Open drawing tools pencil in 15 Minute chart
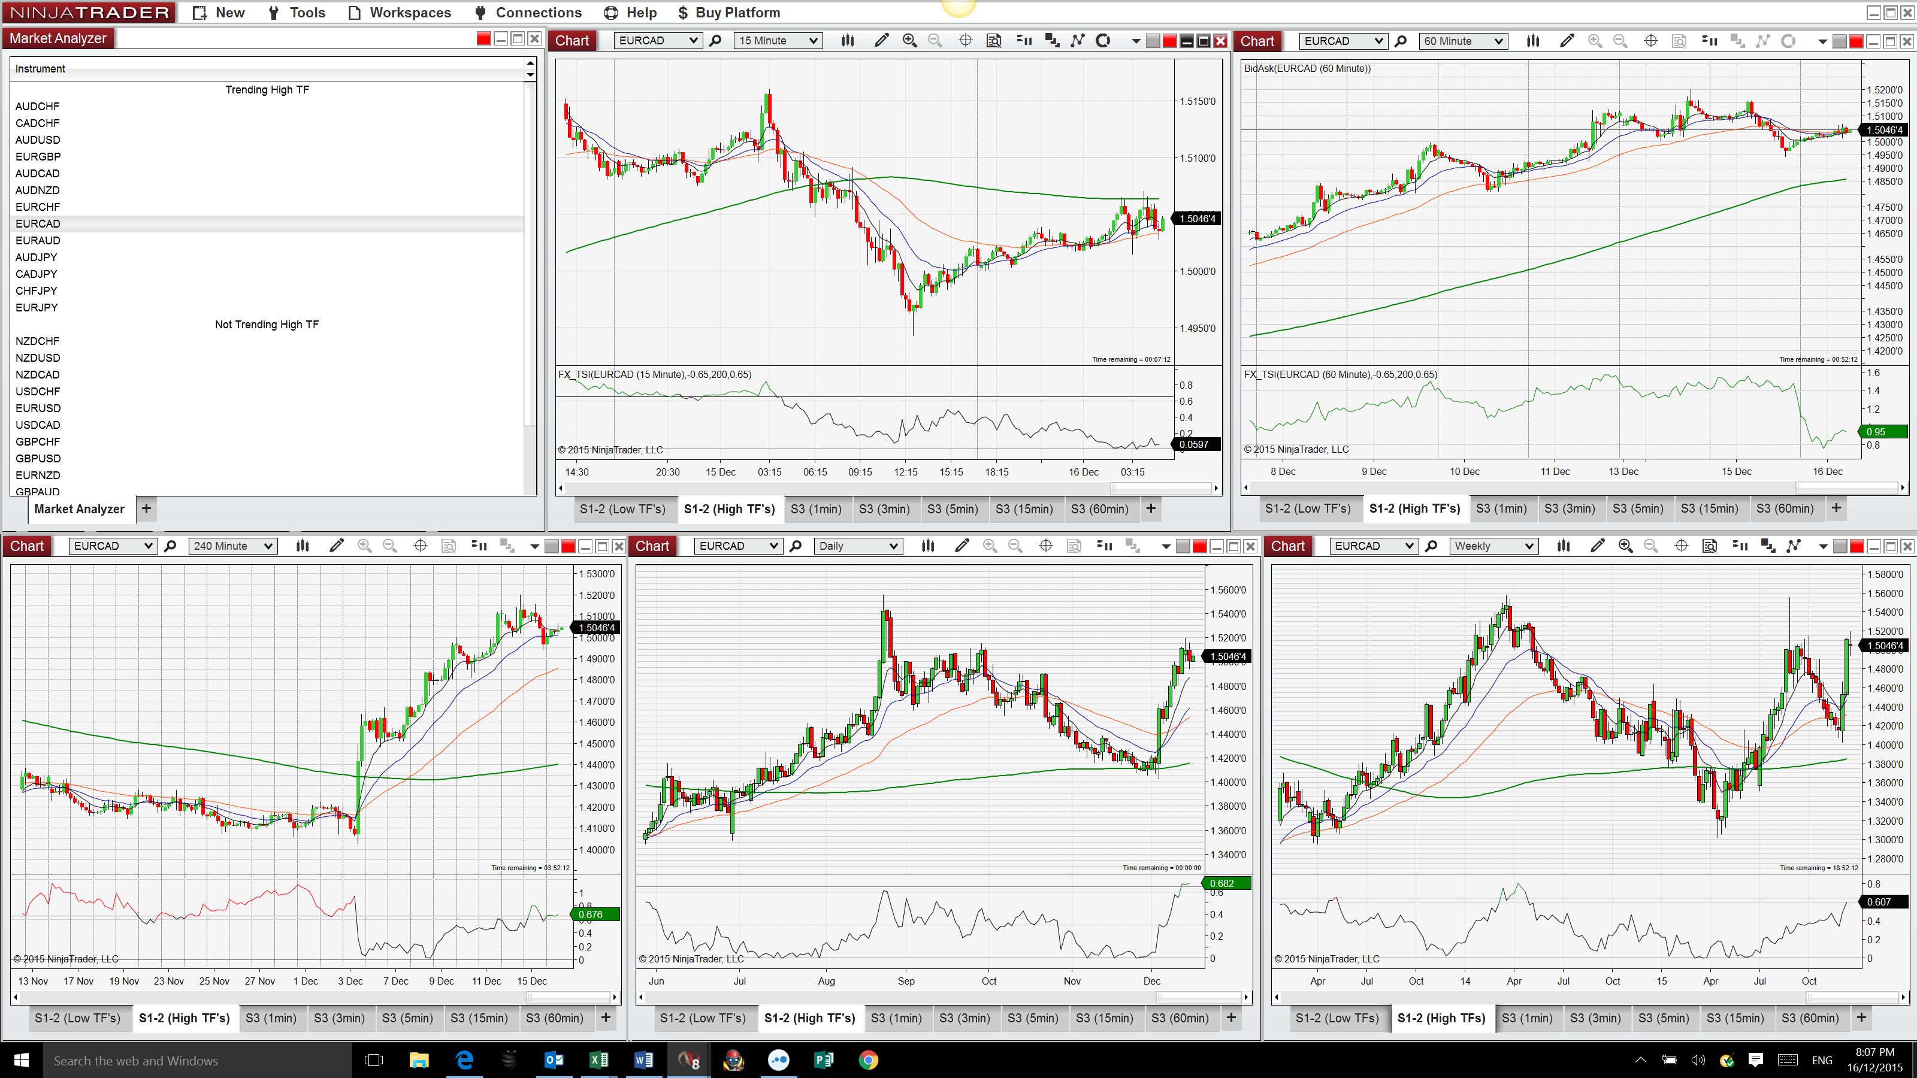Viewport: 1917px width, 1078px height. tap(881, 41)
